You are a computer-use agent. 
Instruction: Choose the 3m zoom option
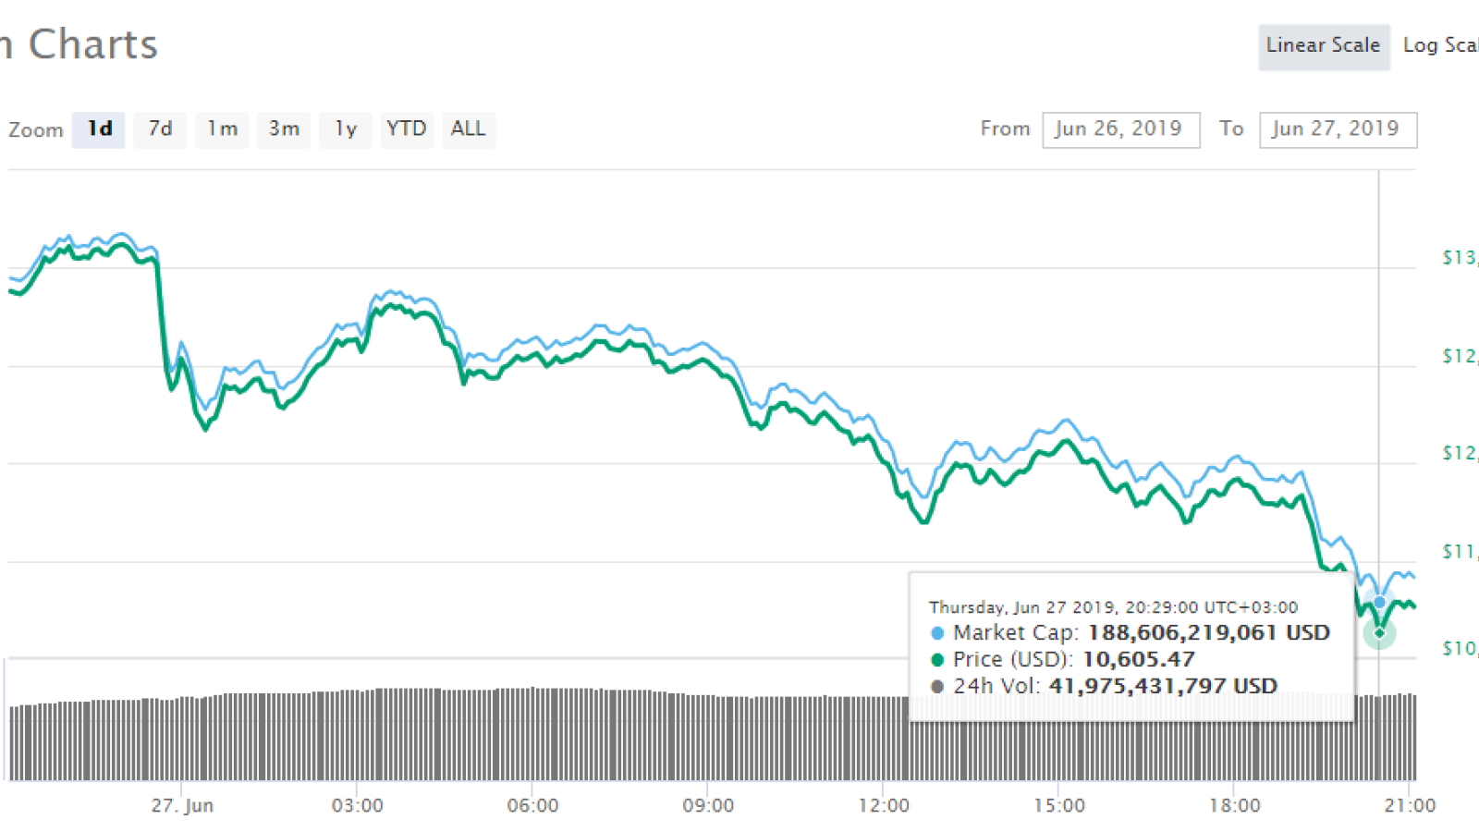[x=284, y=129]
